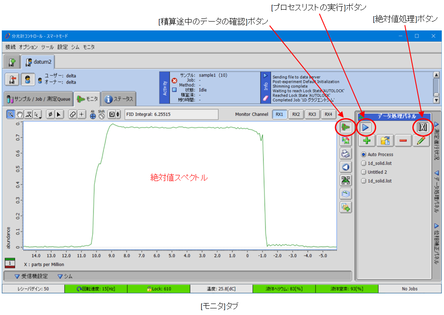Select the Auto Process radio button
Screen dimensions: 444x315
pos(364,155)
